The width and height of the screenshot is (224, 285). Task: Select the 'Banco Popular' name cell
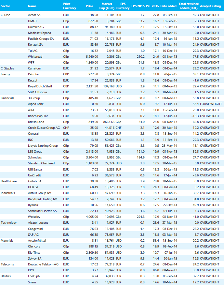[x=38, y=116]
